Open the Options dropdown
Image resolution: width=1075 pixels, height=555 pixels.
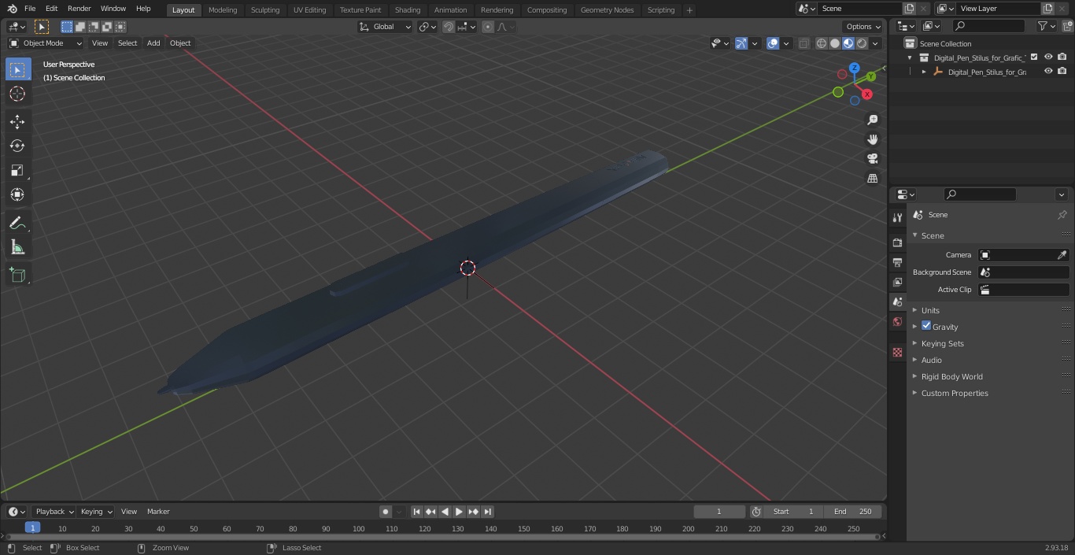click(x=863, y=27)
